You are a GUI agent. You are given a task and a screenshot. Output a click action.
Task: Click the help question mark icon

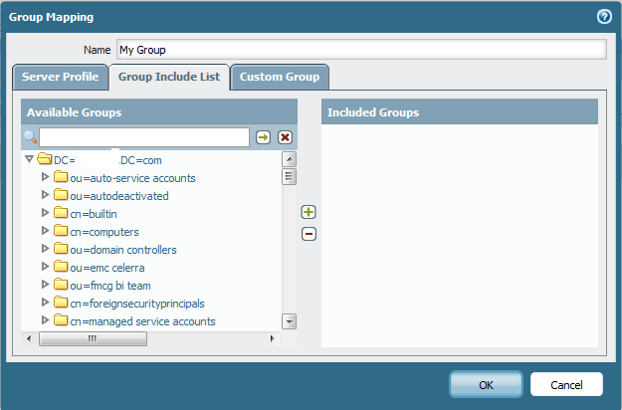click(x=603, y=17)
